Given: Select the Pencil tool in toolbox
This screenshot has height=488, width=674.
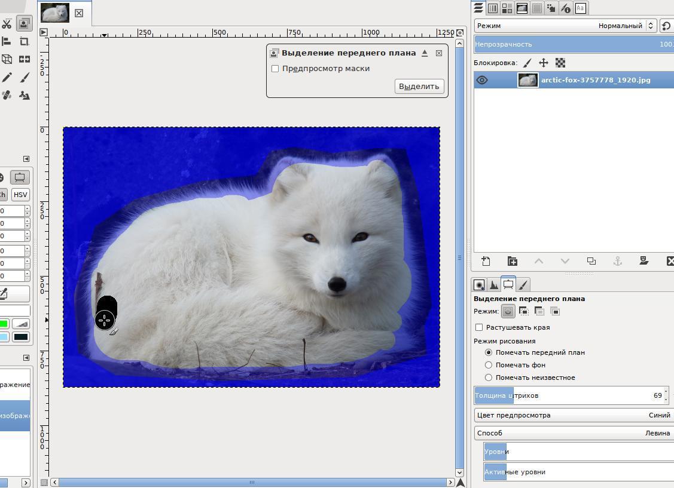Looking at the screenshot, I should (x=7, y=78).
